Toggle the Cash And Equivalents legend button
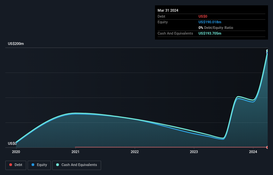The height and width of the screenshot is (175, 273). tap(76, 165)
